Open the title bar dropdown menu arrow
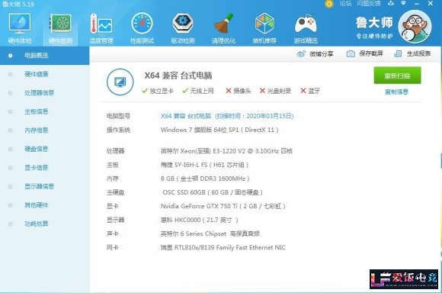Screen dimensions: 442x293 click(403, 3)
